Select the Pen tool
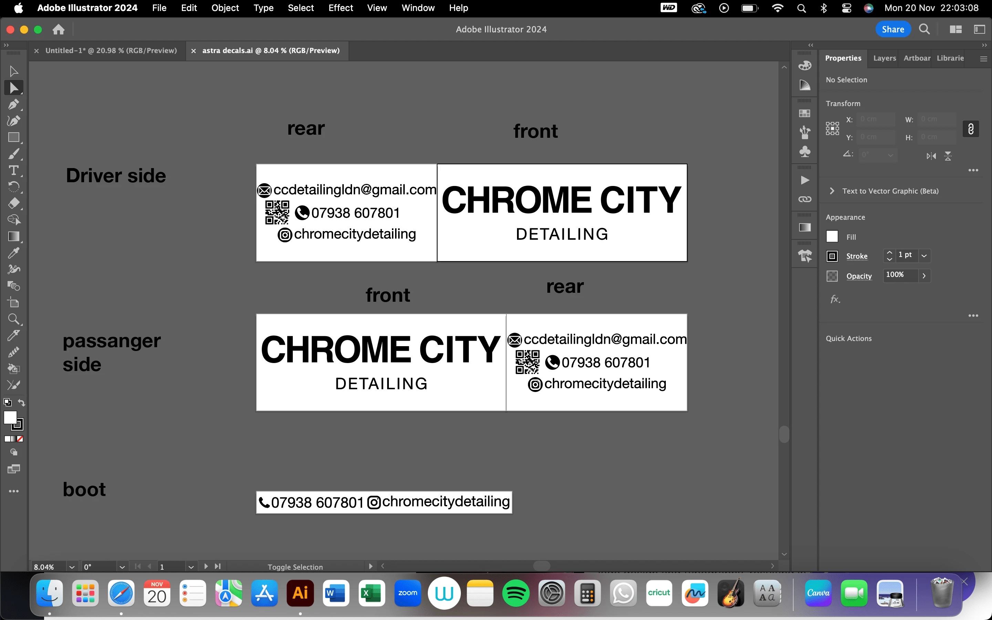 pos(13,105)
